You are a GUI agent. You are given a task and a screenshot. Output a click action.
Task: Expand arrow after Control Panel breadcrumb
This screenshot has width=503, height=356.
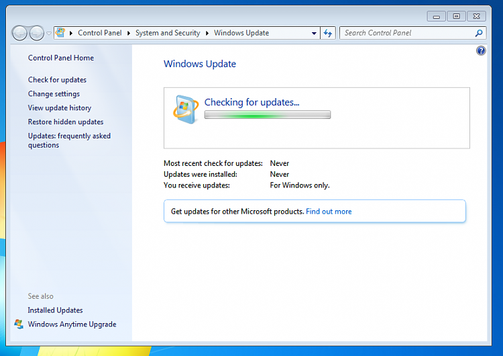129,33
